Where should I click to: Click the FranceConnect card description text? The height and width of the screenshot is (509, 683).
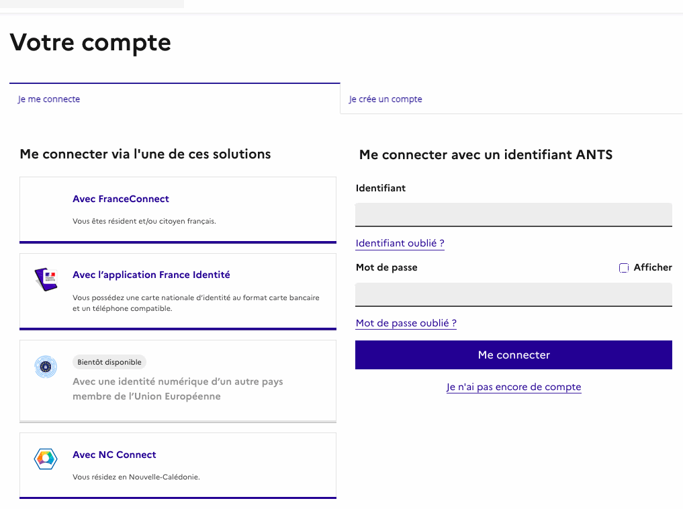click(144, 221)
